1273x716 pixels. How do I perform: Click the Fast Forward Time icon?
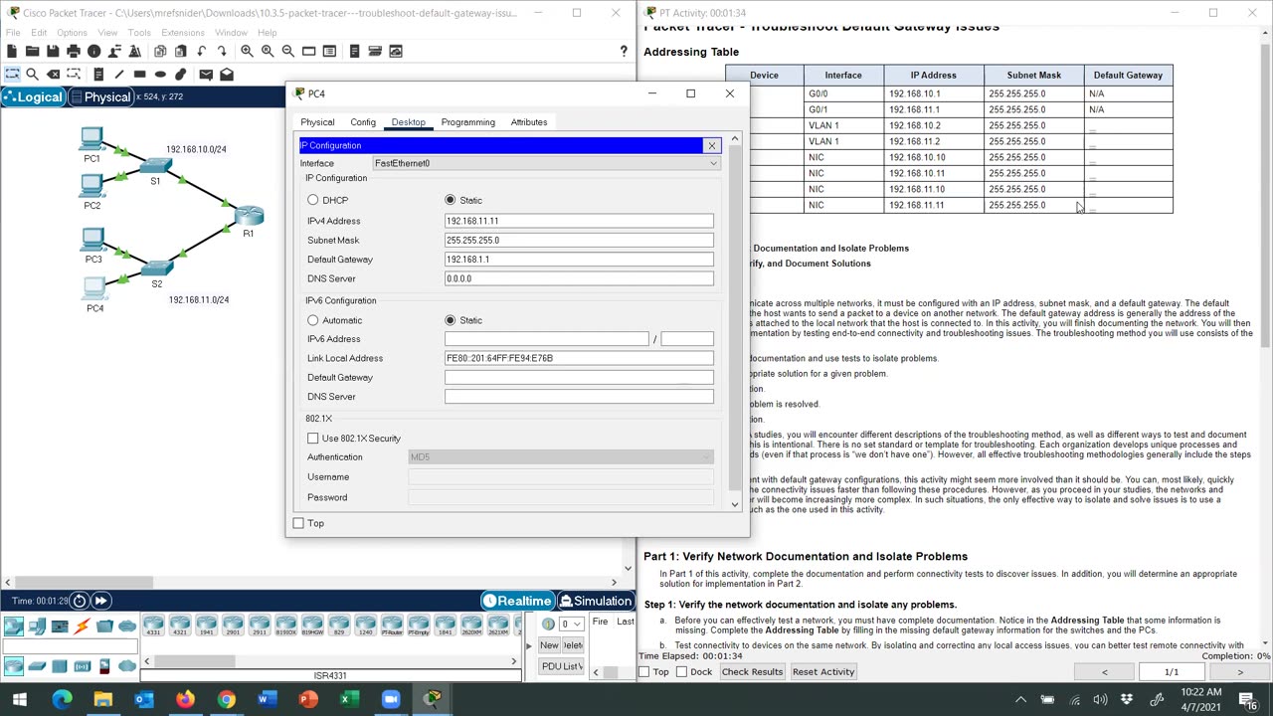(x=100, y=601)
